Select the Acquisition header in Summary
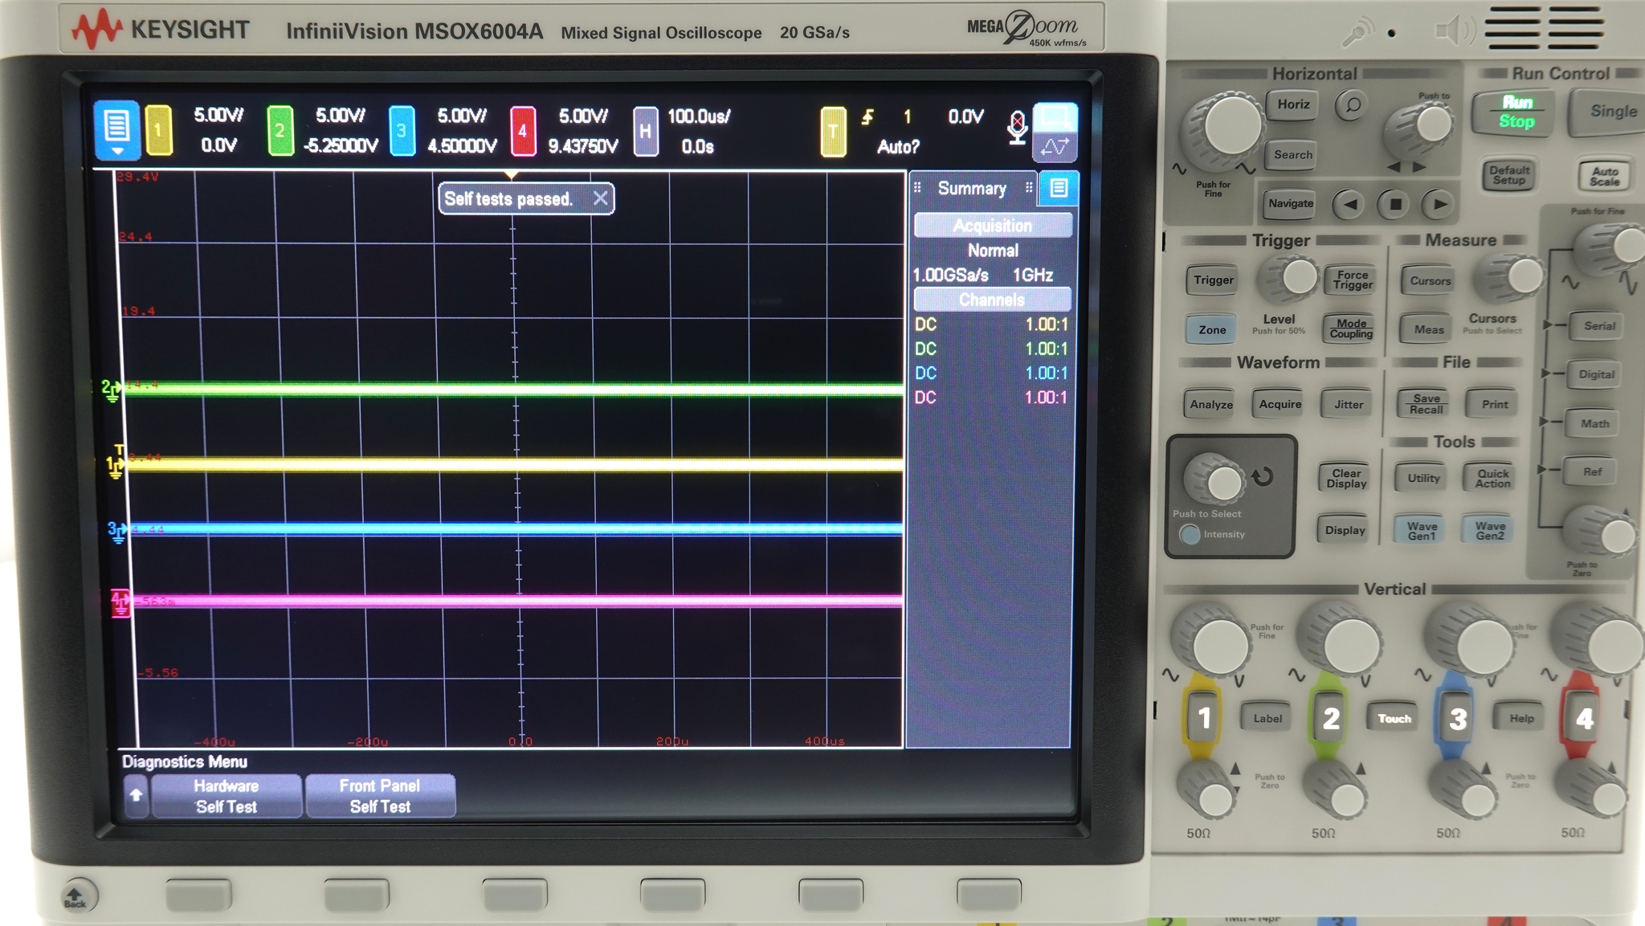Image resolution: width=1645 pixels, height=926 pixels. [x=993, y=226]
